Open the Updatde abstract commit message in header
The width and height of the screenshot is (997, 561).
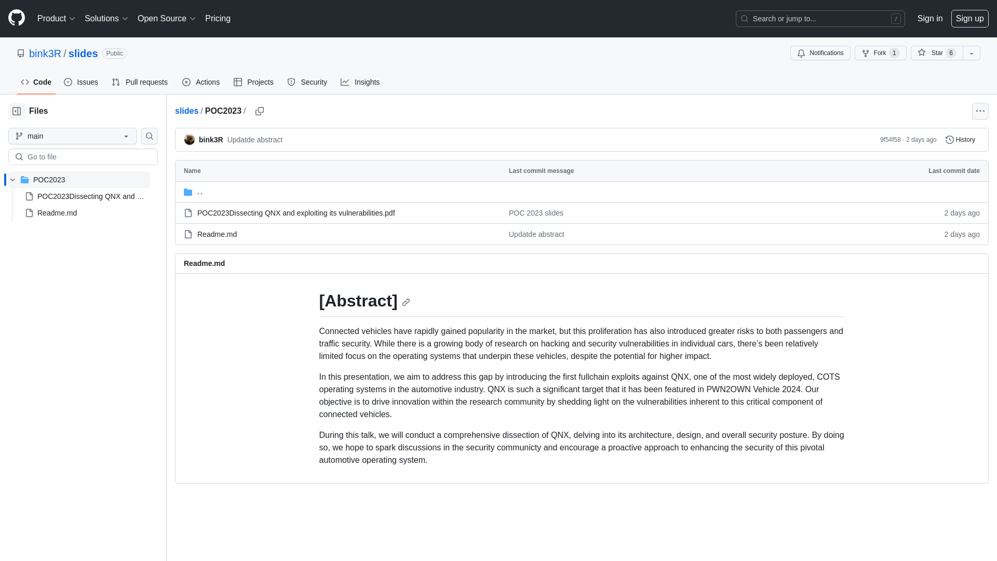[x=255, y=140]
